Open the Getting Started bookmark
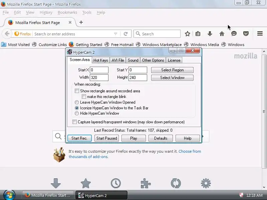 point(85,45)
